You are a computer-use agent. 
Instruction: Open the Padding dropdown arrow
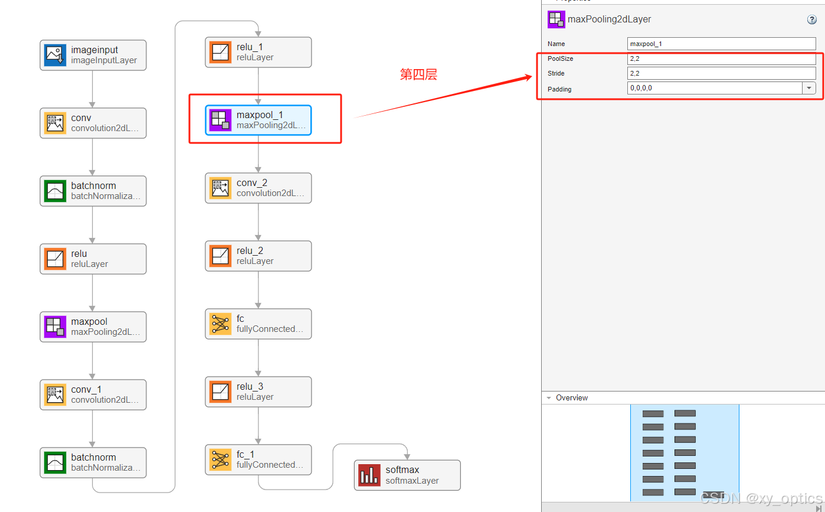coord(808,88)
